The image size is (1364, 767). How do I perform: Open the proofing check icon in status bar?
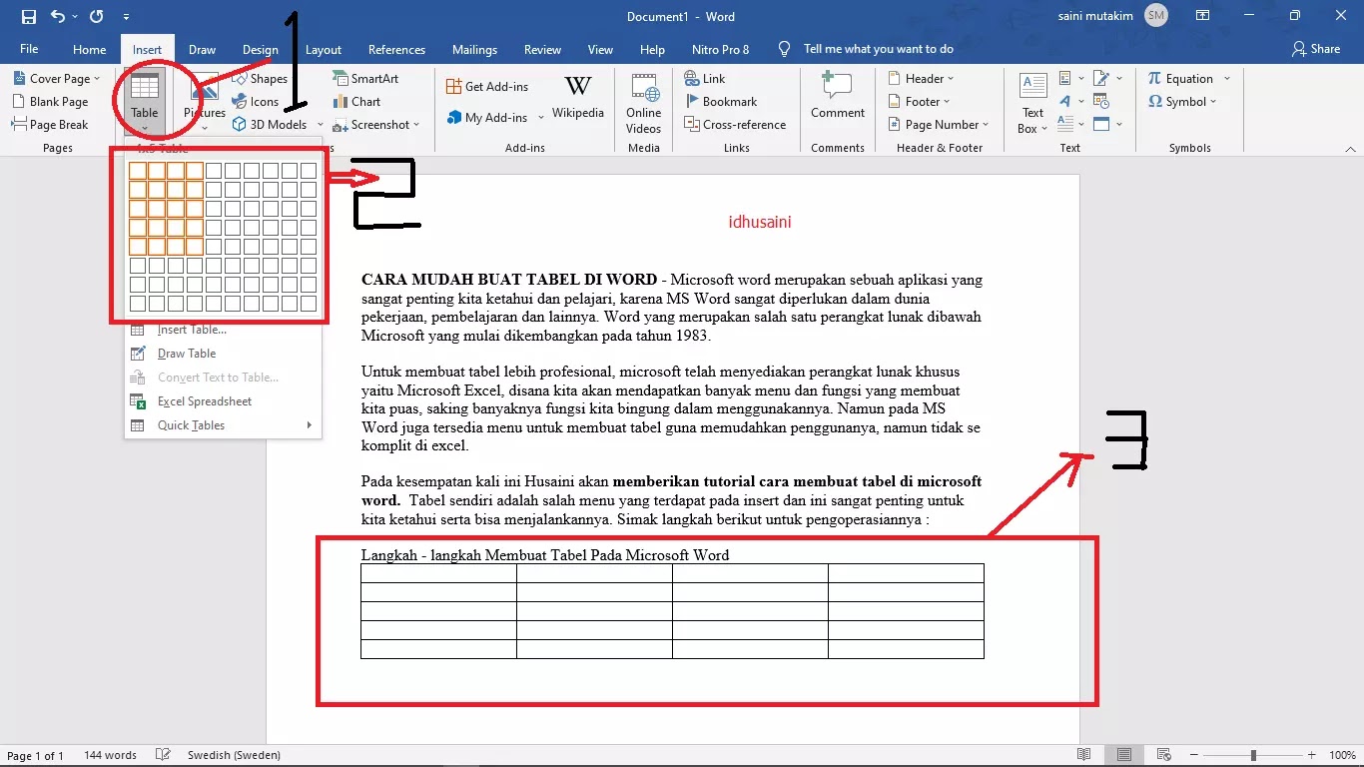164,755
